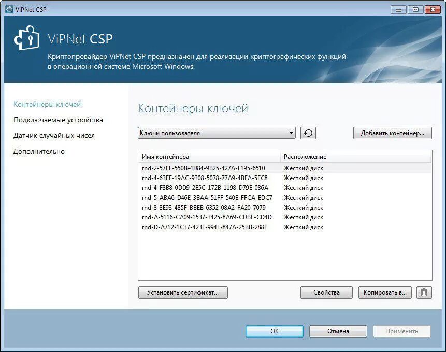Minimize the ViPNet CSP window
This screenshot has height=352, width=446.
[398, 10]
